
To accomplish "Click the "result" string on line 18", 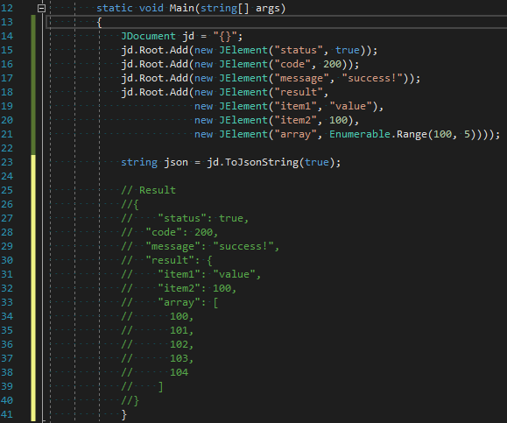I will coord(298,92).
